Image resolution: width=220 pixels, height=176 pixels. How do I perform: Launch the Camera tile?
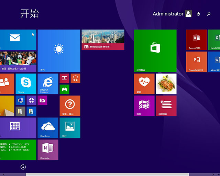[42, 100]
